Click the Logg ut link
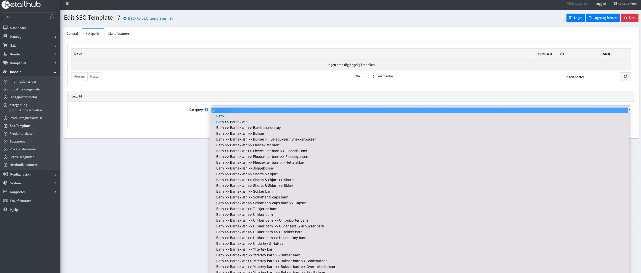This screenshot has width=641, height=273. pos(600,4)
